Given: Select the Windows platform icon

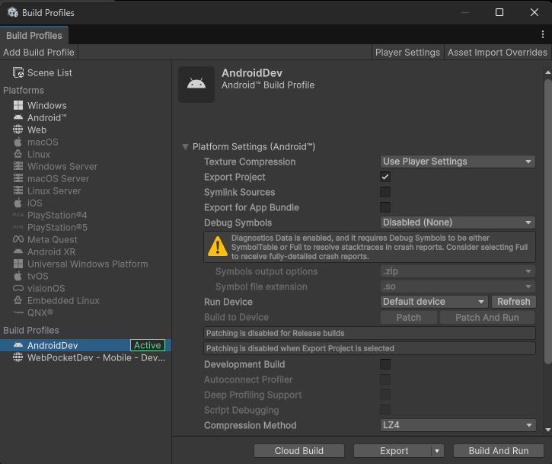Looking at the screenshot, I should point(18,105).
